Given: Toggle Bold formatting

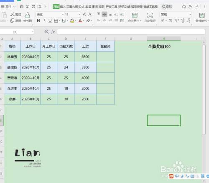Looking at the screenshot, I should coord(38,20).
